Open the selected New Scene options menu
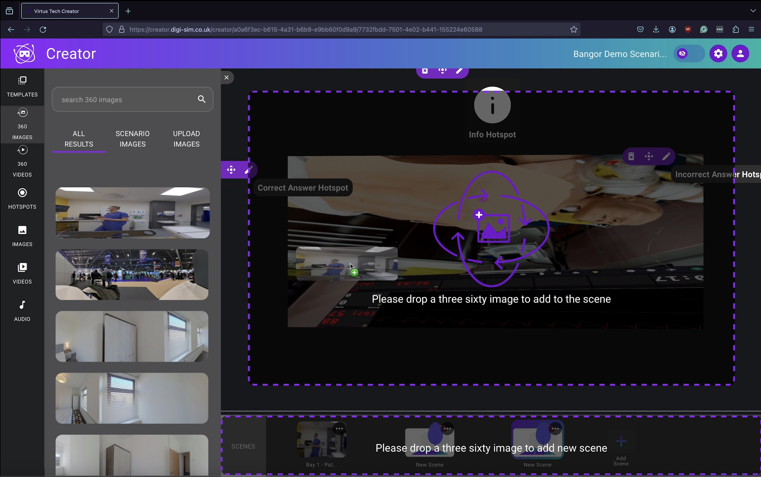Image resolution: width=761 pixels, height=477 pixels. click(555, 428)
